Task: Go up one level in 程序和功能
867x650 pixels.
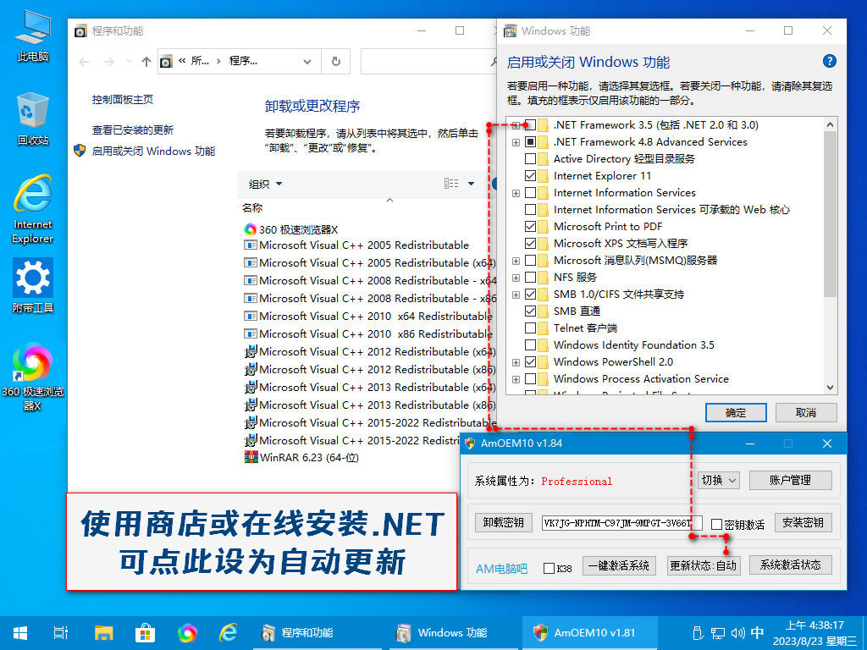Action: [x=146, y=61]
